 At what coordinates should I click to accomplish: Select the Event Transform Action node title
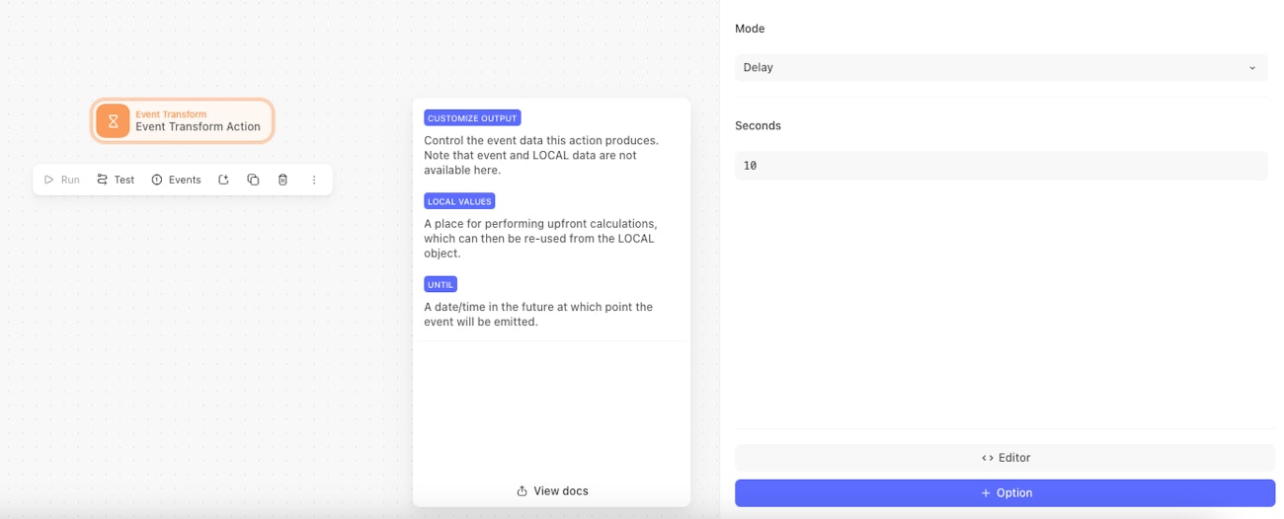pyautogui.click(x=198, y=126)
